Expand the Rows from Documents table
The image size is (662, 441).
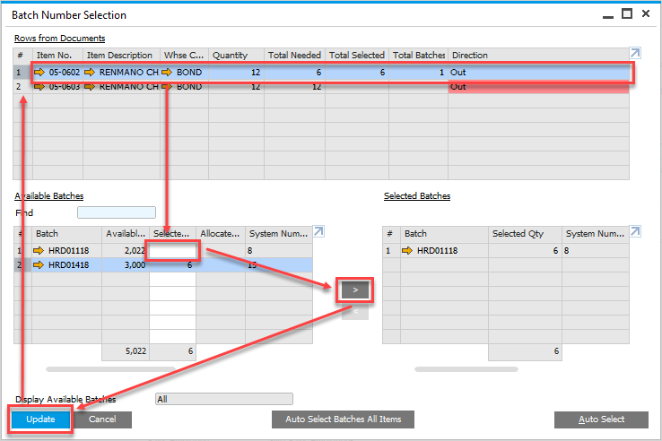(x=635, y=53)
